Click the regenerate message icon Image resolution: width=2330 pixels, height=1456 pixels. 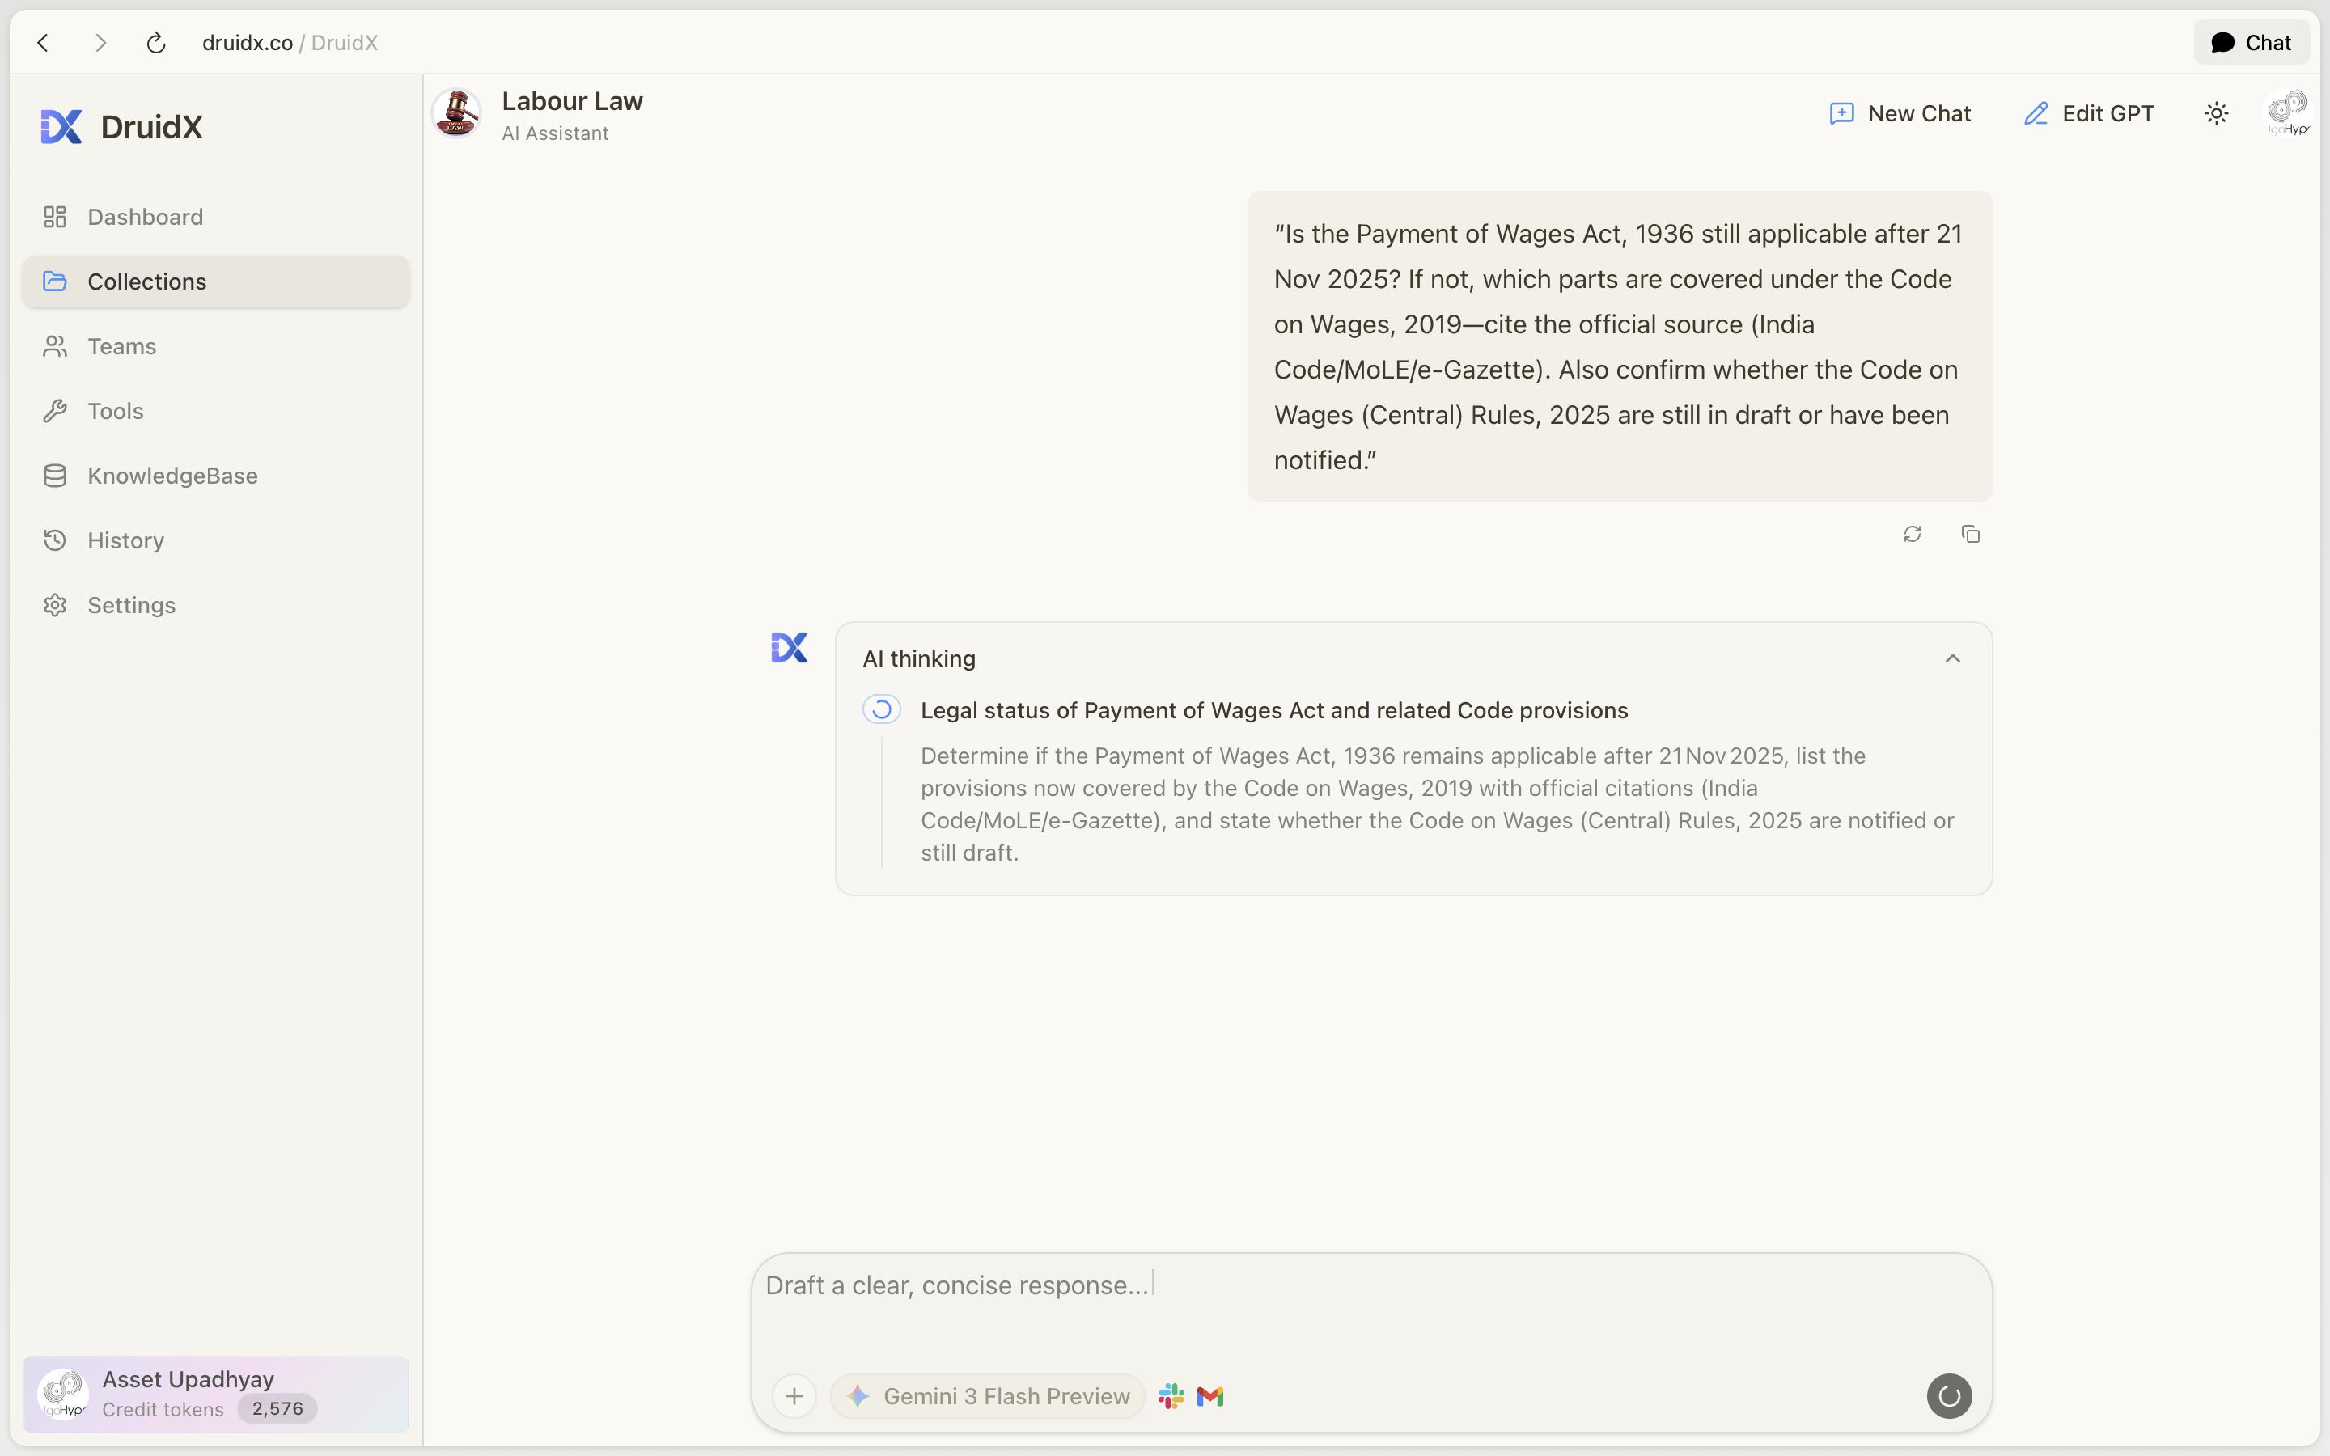tap(1913, 534)
